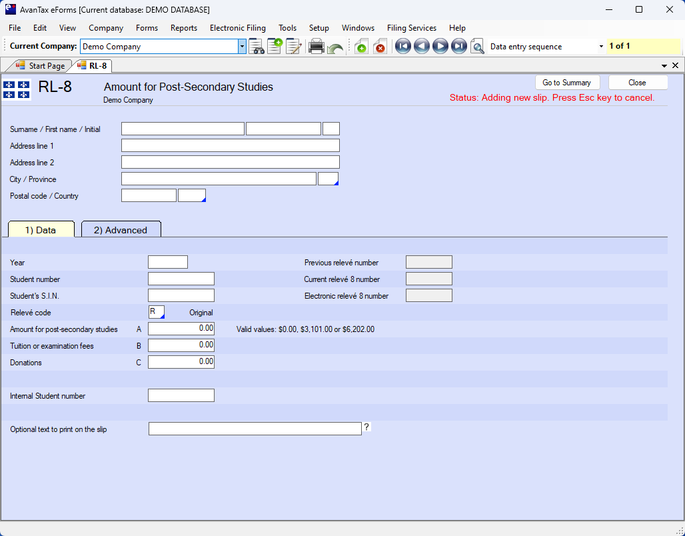
Task: Click the Student's S.I.N. input field
Action: point(181,295)
